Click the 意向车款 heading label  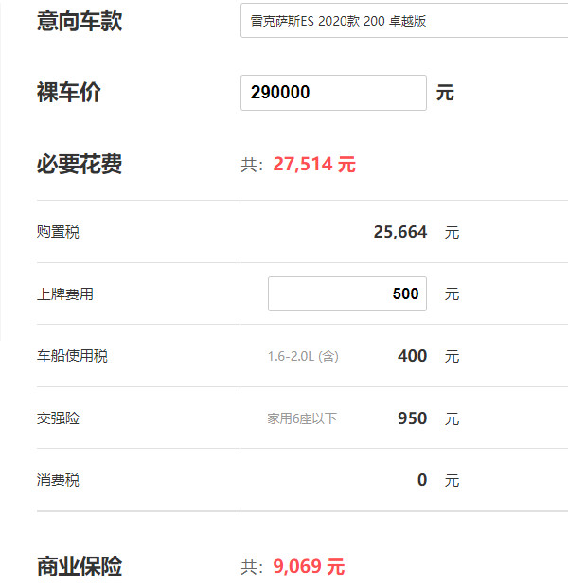(79, 20)
